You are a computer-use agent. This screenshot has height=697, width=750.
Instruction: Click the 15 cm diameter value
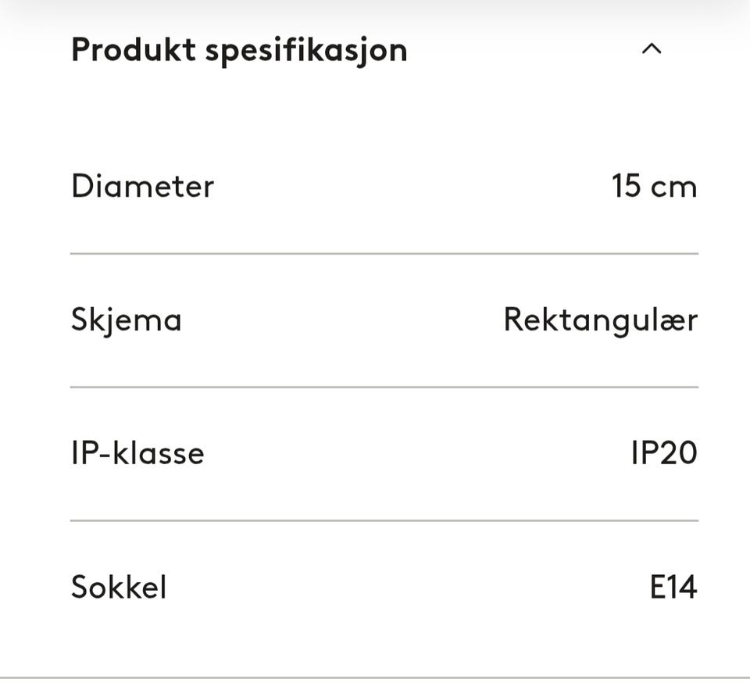coord(655,186)
